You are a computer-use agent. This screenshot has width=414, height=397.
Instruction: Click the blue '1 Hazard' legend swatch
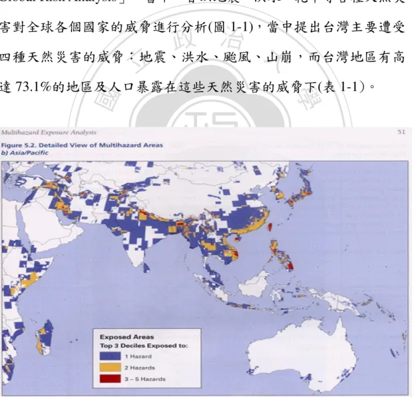110,356
